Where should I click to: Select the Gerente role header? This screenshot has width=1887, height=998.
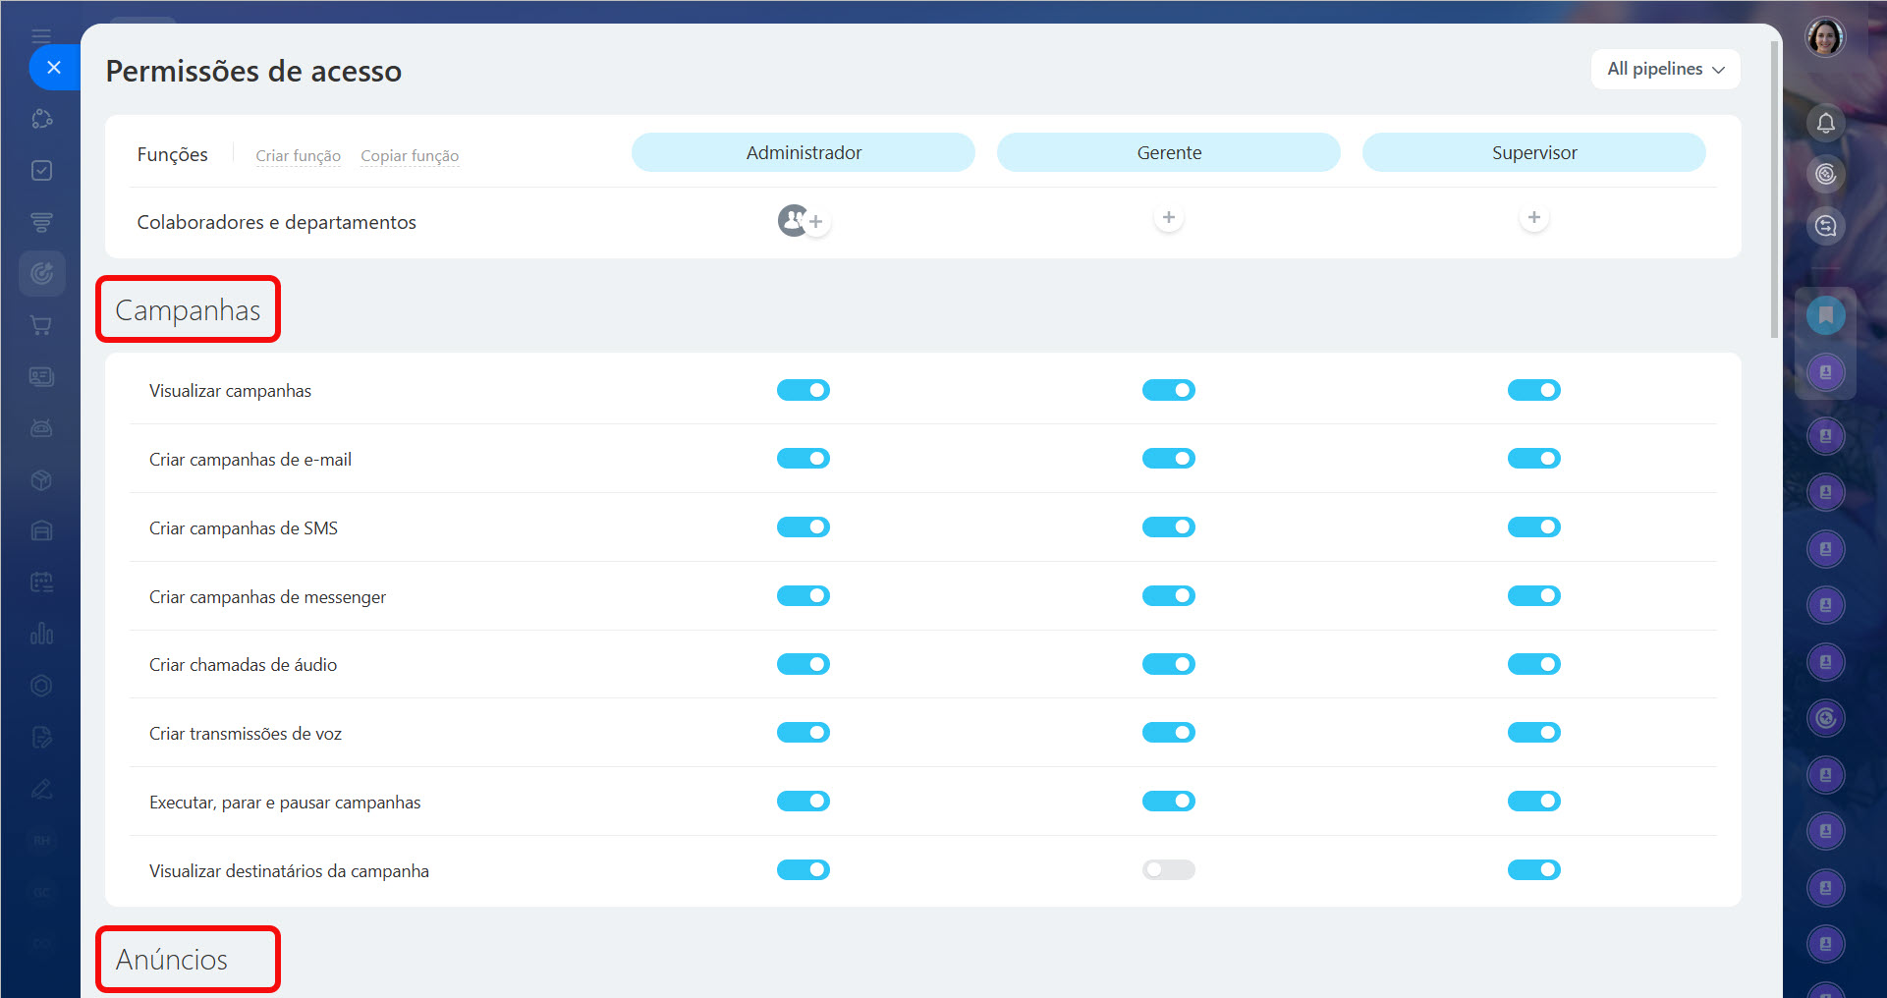pyautogui.click(x=1169, y=152)
